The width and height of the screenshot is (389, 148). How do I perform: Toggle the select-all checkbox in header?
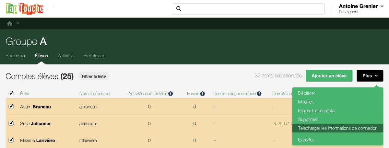point(11,93)
